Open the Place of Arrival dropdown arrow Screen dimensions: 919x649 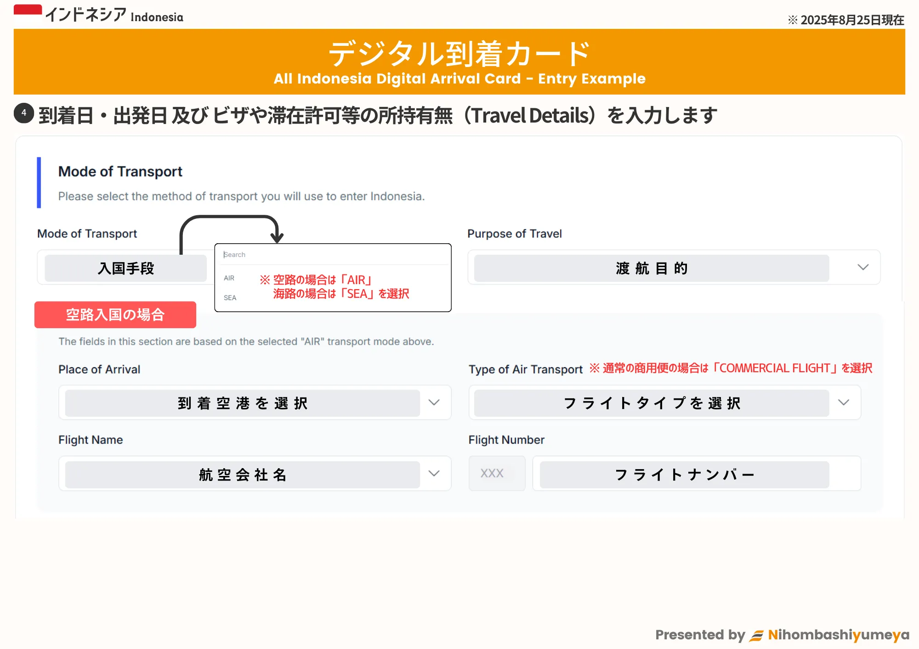click(x=434, y=403)
